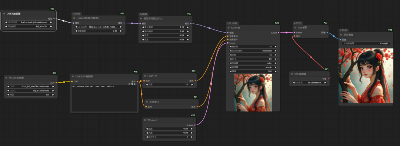Open the CLIP1 model dropdown
Image resolution: width=400 pixels, height=146 pixels.
coord(30,86)
